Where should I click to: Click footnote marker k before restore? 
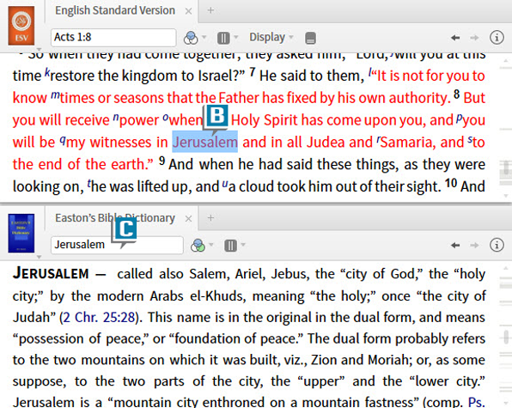[47, 73]
